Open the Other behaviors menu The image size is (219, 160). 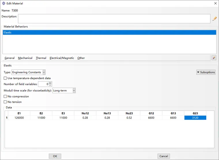point(81,58)
